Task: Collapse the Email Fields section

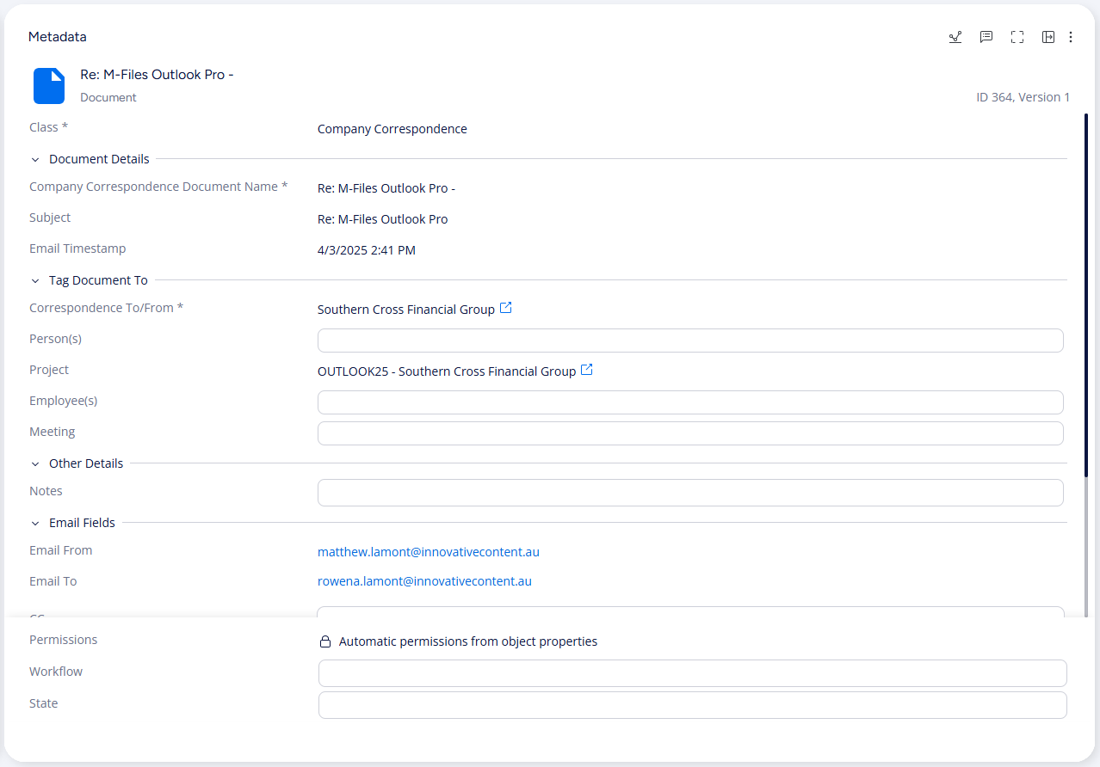Action: (x=35, y=523)
